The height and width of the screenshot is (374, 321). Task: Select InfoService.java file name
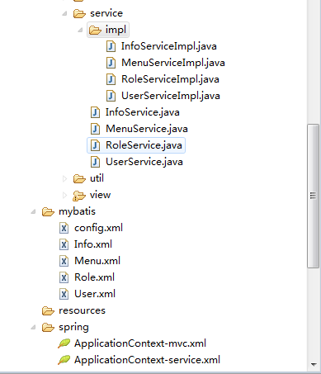tap(143, 112)
